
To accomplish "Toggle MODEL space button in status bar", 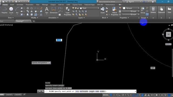I will coord(106,95).
